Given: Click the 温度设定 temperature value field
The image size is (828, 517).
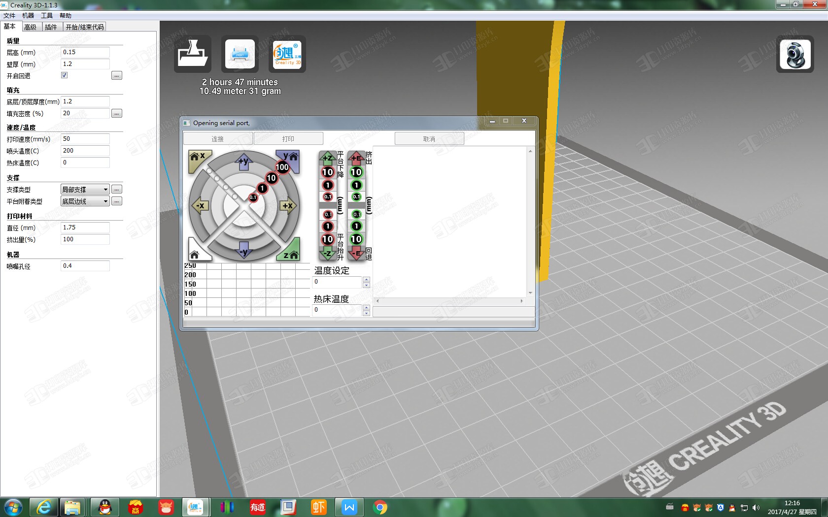Looking at the screenshot, I should tap(338, 282).
